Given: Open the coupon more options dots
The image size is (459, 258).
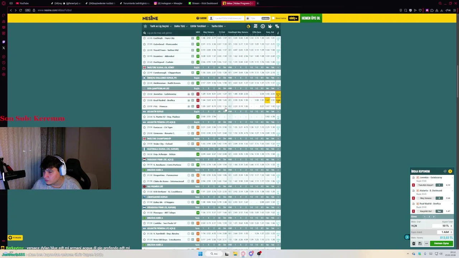Looking at the screenshot, I should [426, 243].
